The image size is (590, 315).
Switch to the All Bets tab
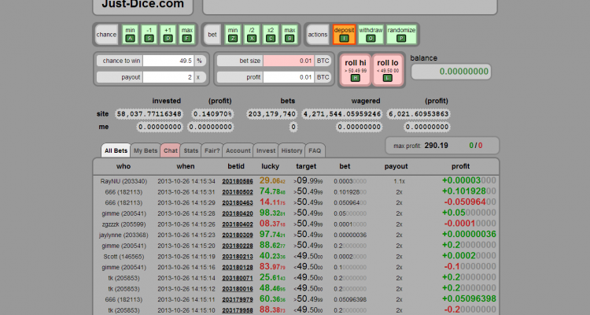coord(116,150)
